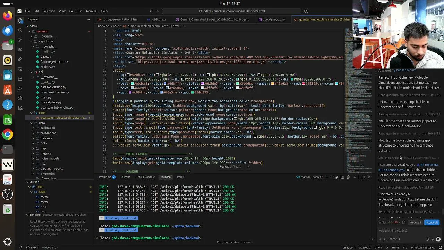Click Cascade add context plus icon
Image resolution: width=444 pixels, height=250 pixels.
coord(380,239)
